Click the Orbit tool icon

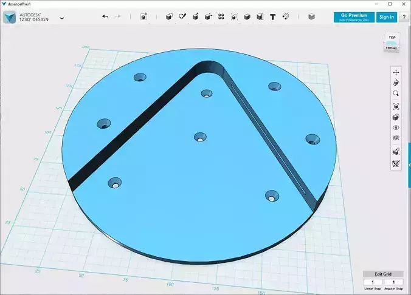tap(396, 83)
